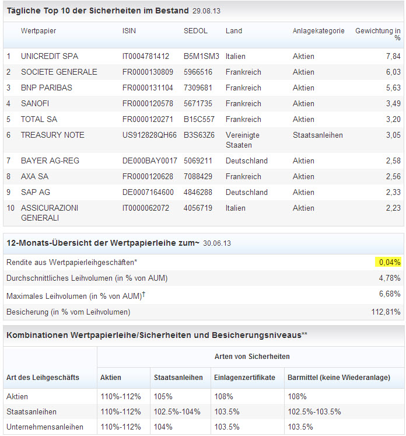This screenshot has height=436, width=406.
Task: Click ISIN IT0000062072
Action: click(x=146, y=208)
